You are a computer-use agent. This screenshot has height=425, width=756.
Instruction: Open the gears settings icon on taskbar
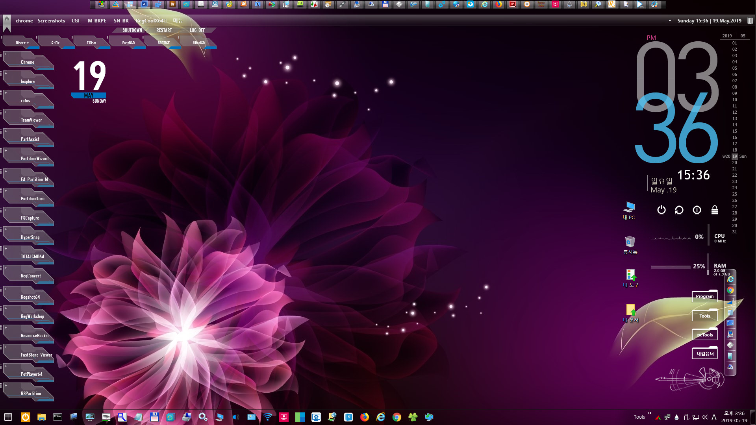tap(203, 417)
